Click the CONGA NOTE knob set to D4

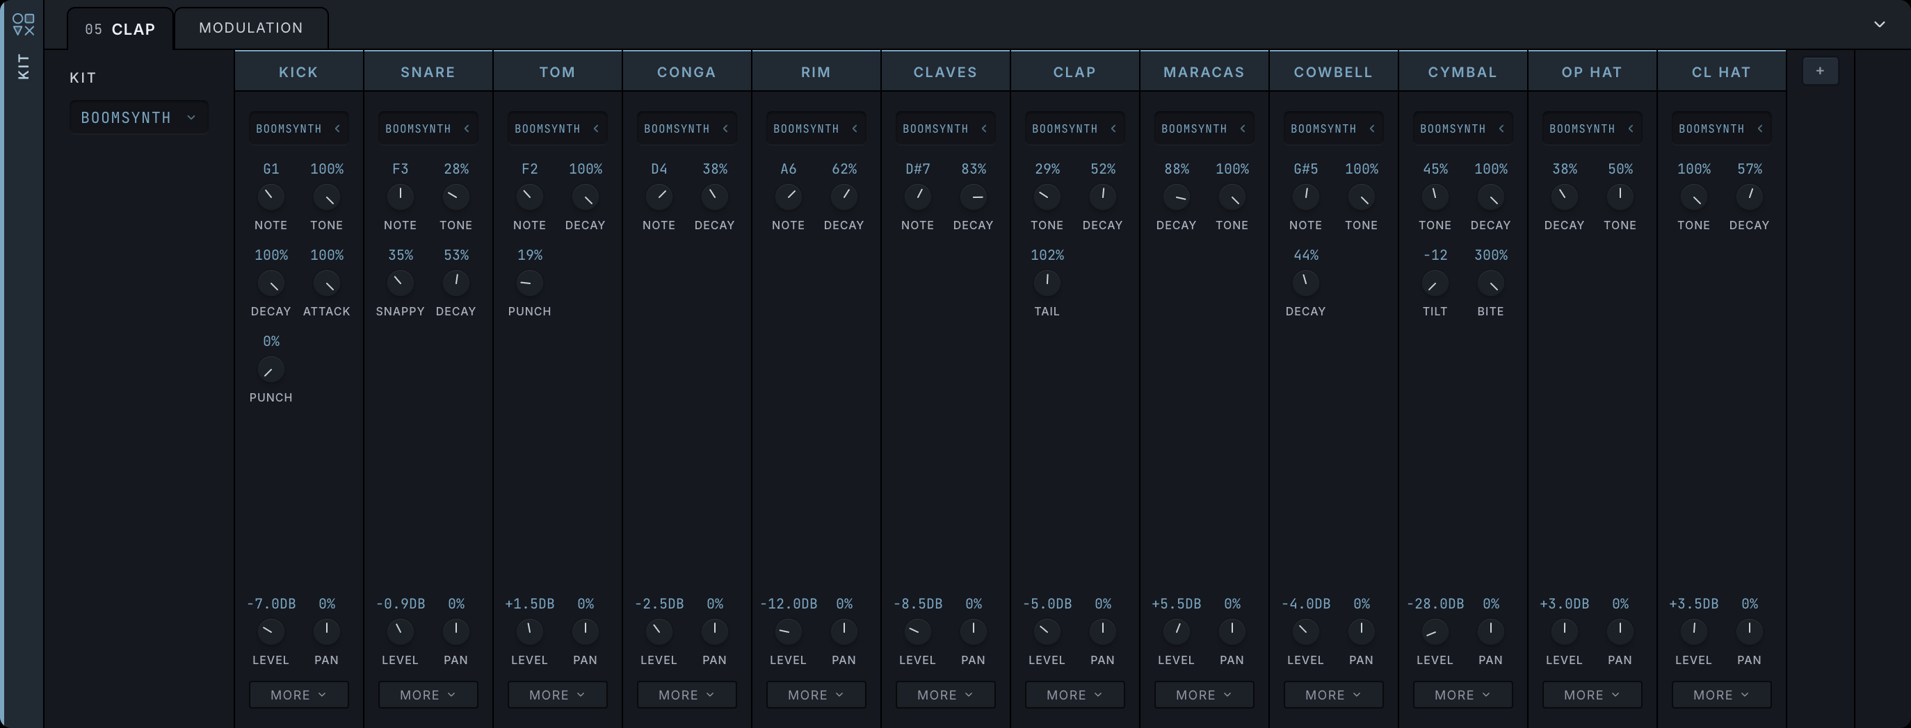[x=659, y=197]
